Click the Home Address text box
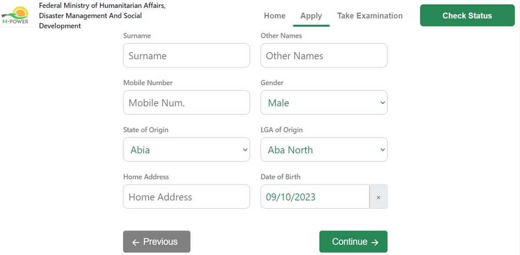520x255 pixels. [x=186, y=197]
